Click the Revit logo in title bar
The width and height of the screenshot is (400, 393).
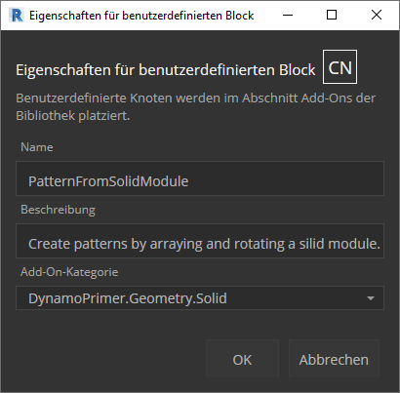point(17,16)
